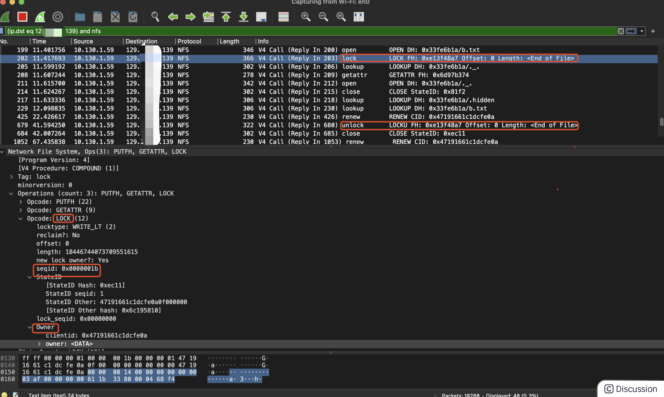The image size is (664, 397).
Task: Select packet 205 lookup row
Action: pyautogui.click(x=329, y=67)
